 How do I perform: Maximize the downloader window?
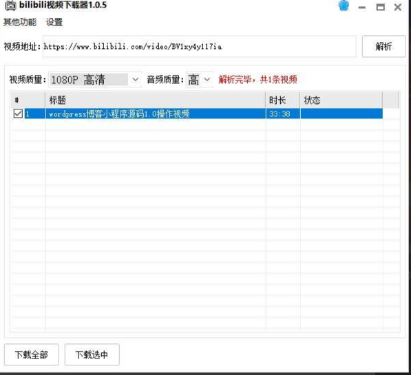click(380, 7)
